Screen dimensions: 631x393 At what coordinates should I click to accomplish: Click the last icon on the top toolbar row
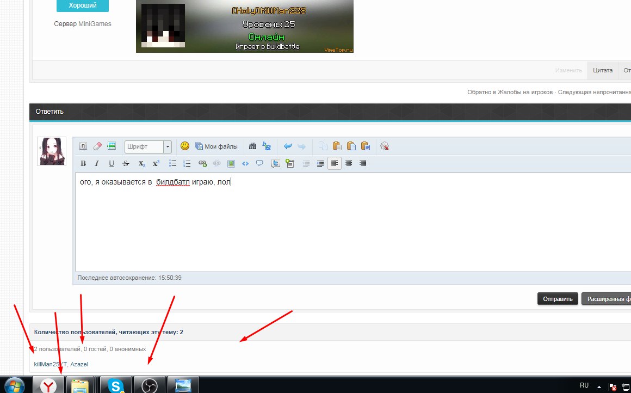385,146
